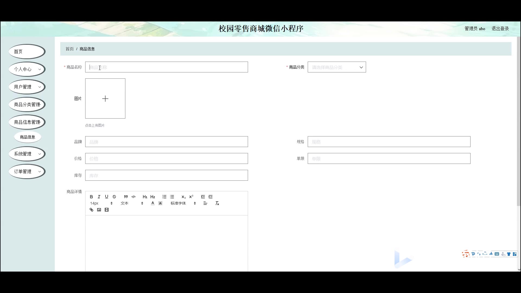Toggle H1 heading style

click(145, 197)
